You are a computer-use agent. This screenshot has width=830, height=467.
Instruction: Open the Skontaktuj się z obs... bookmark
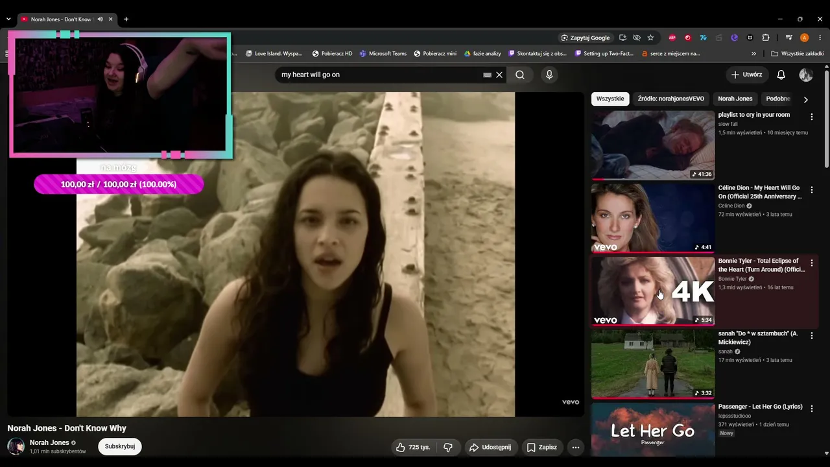pos(538,54)
